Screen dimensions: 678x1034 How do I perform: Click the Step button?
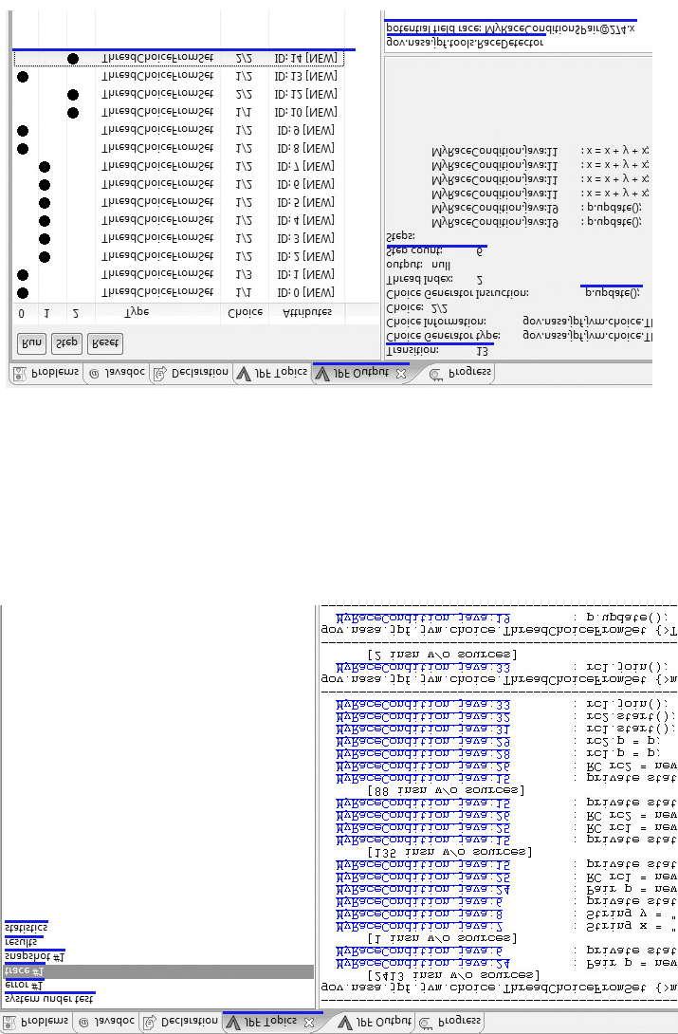(66, 342)
